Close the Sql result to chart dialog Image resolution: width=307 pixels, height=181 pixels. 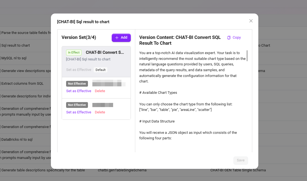(251, 21)
